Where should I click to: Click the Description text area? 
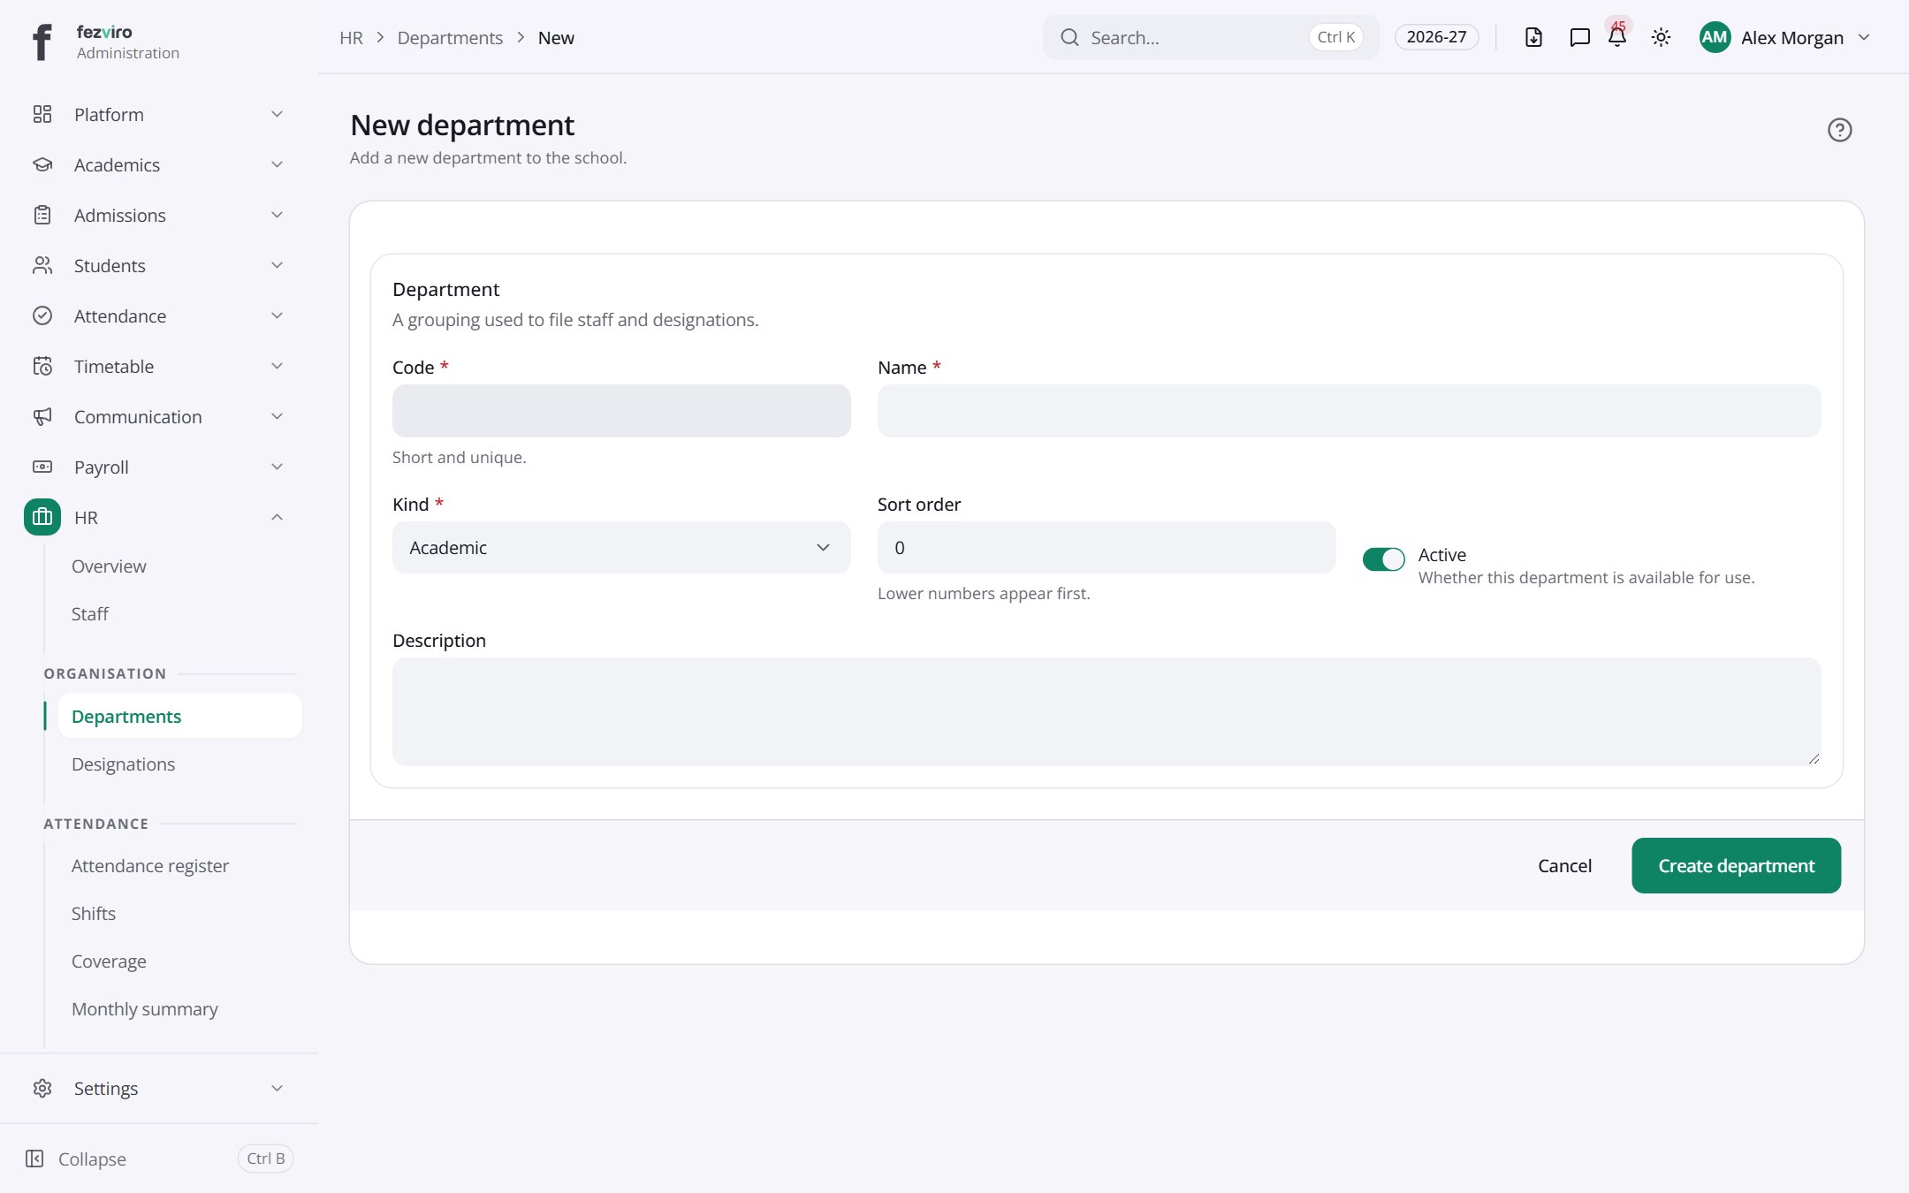[1107, 711]
